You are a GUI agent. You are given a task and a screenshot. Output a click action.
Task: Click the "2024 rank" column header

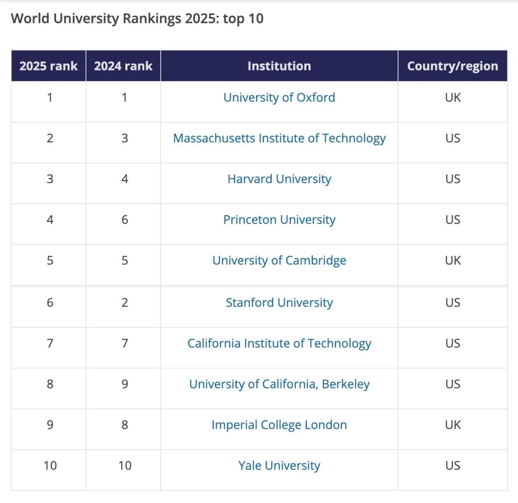click(x=123, y=66)
